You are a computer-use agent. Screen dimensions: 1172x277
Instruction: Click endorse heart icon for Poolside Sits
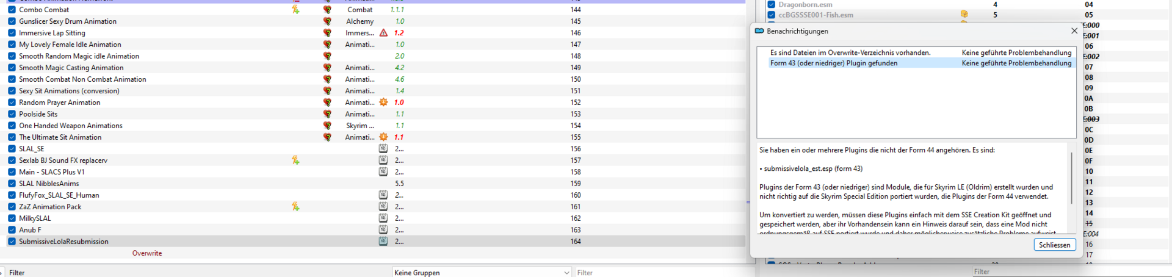[x=327, y=114]
